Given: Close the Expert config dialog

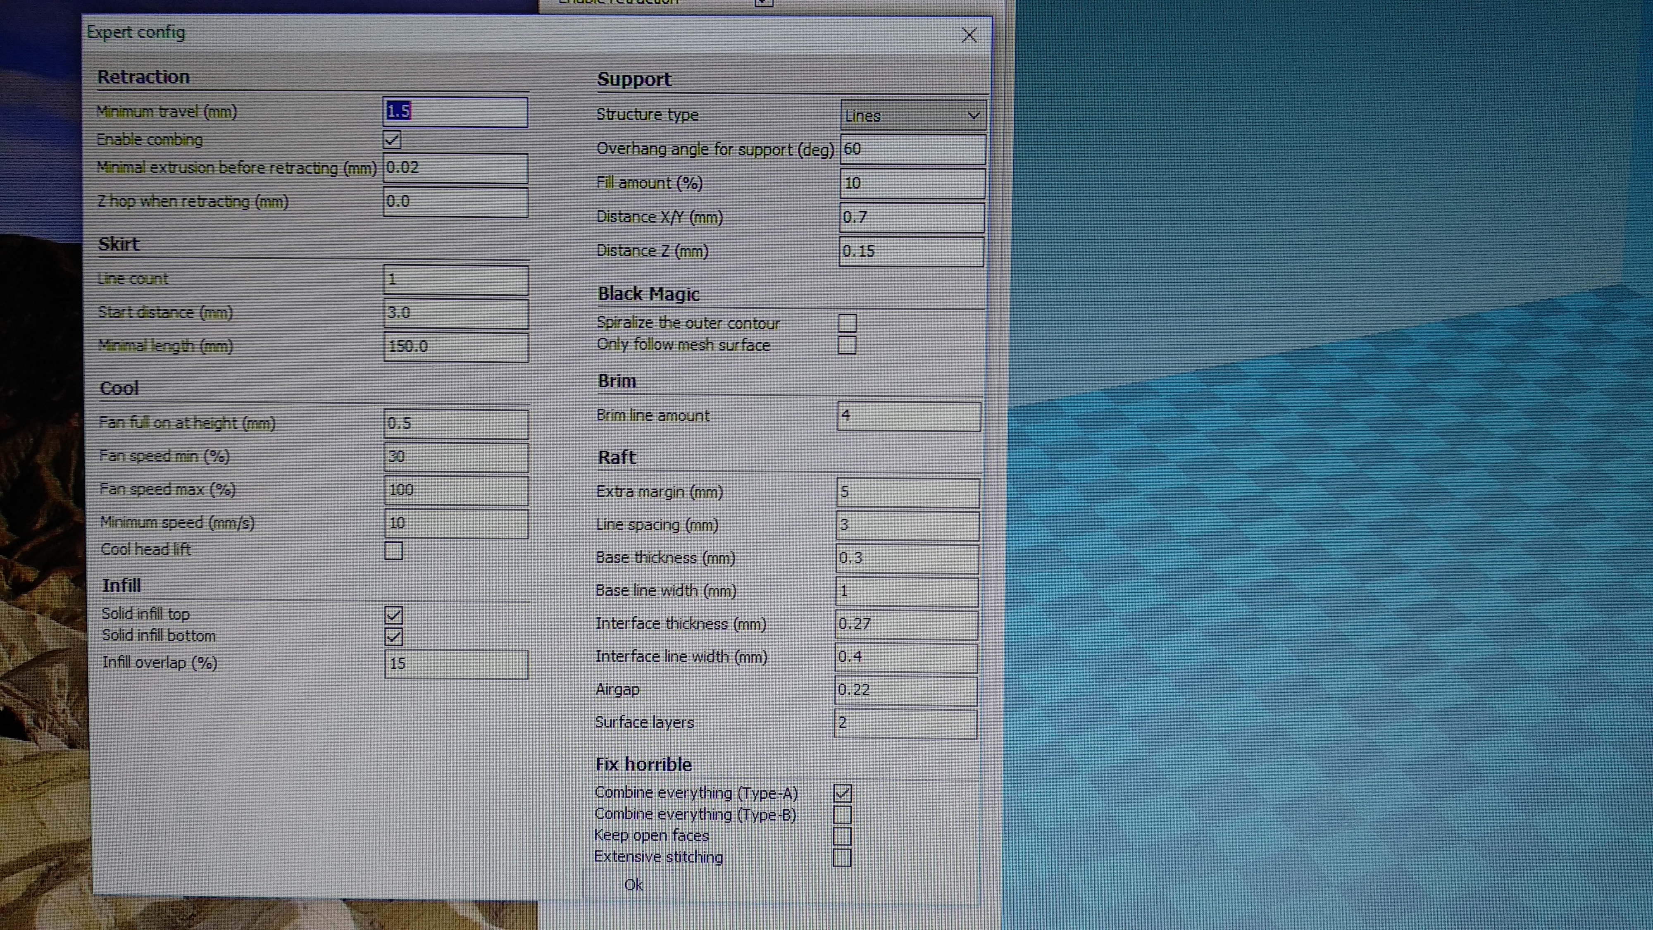Looking at the screenshot, I should point(969,35).
